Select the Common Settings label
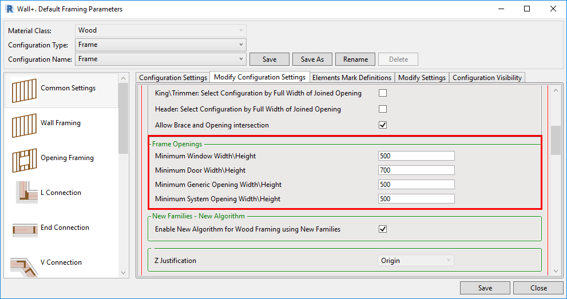Image resolution: width=567 pixels, height=299 pixels. [x=68, y=87]
